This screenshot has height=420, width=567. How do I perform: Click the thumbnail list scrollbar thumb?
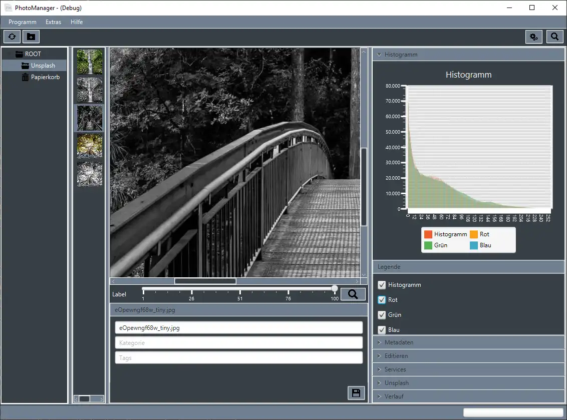pos(84,398)
